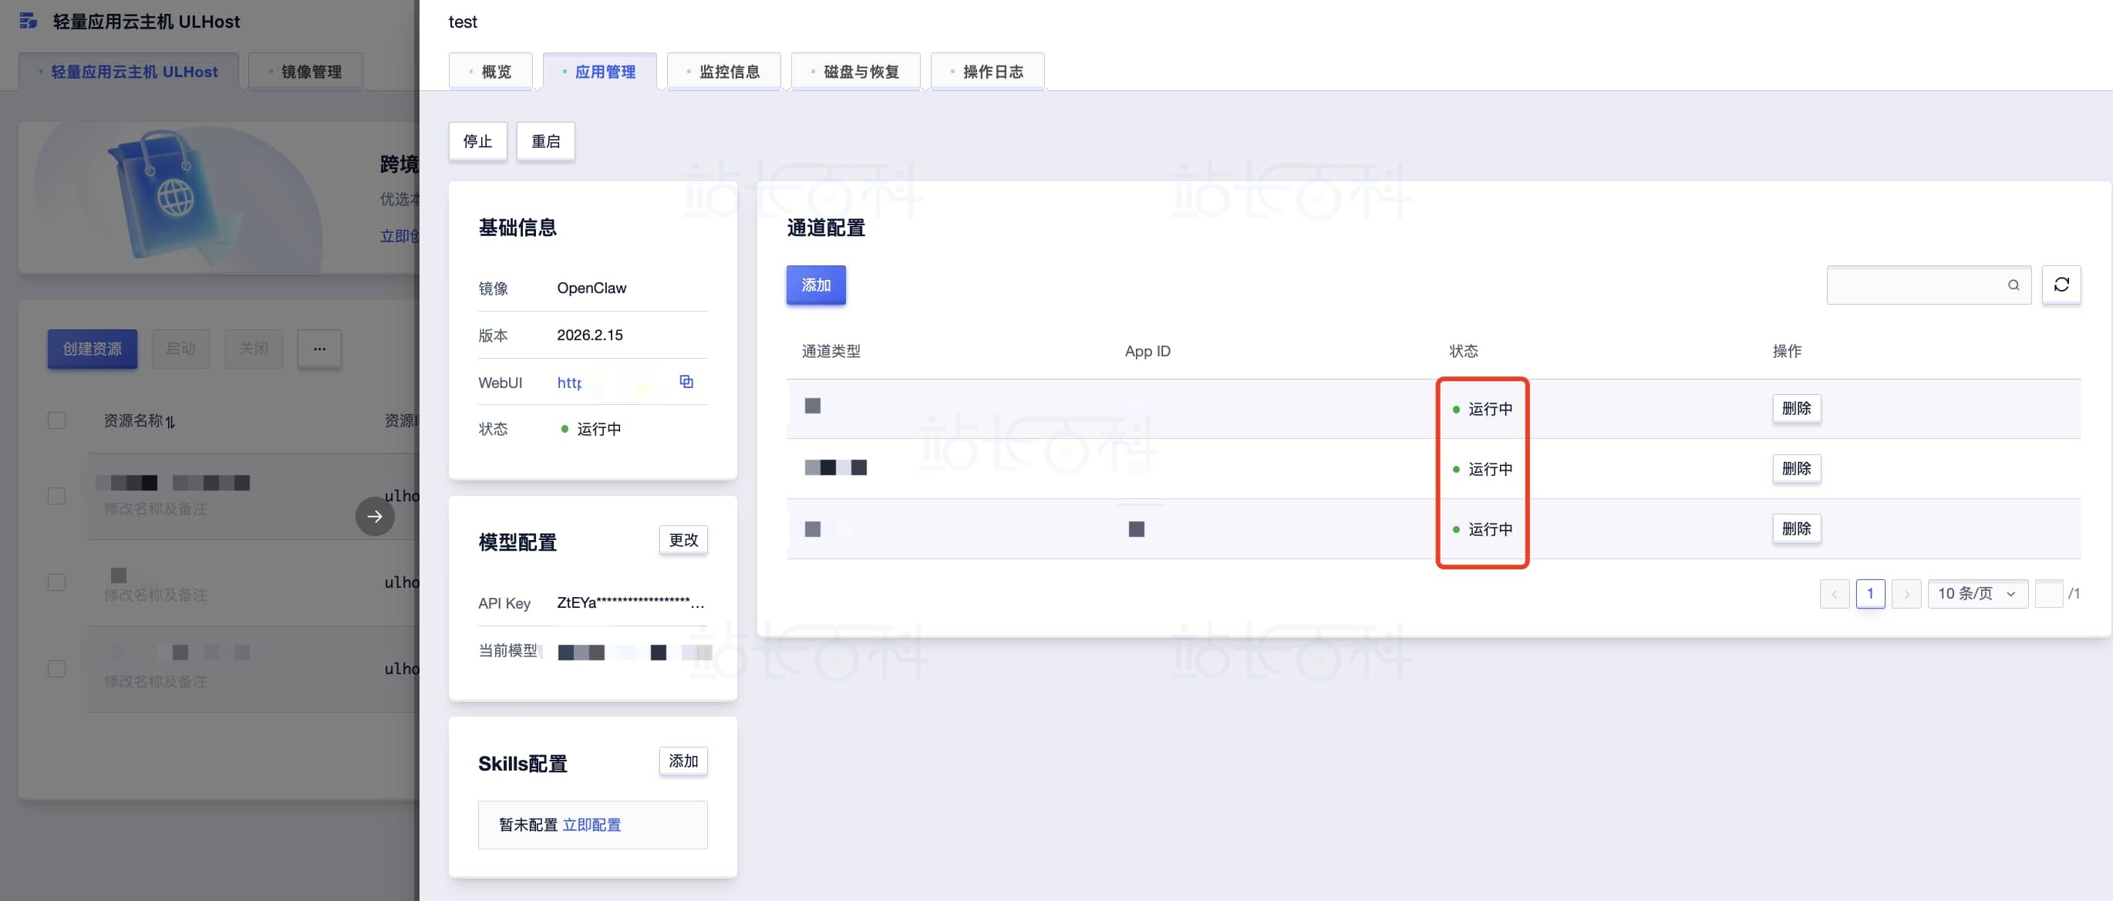
Task: Click 运行中 status in basic info card
Action: pyautogui.click(x=598, y=429)
